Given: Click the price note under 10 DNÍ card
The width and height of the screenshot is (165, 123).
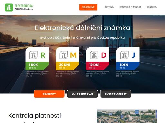Looking at the screenshot, I should (x=97, y=74).
